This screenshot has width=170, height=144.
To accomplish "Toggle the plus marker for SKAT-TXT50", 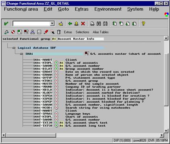I will click(x=56, y=126).
